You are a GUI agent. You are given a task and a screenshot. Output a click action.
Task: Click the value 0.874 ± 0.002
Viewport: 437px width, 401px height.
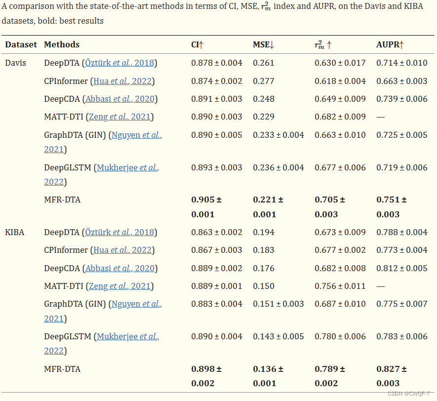click(217, 81)
